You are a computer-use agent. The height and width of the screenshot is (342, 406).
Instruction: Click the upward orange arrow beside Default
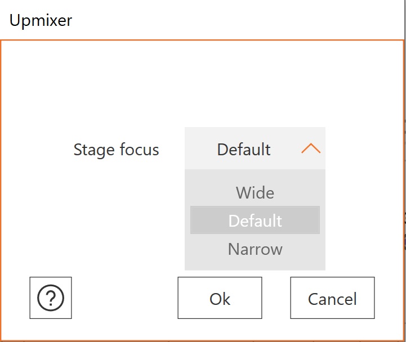pyautogui.click(x=311, y=149)
